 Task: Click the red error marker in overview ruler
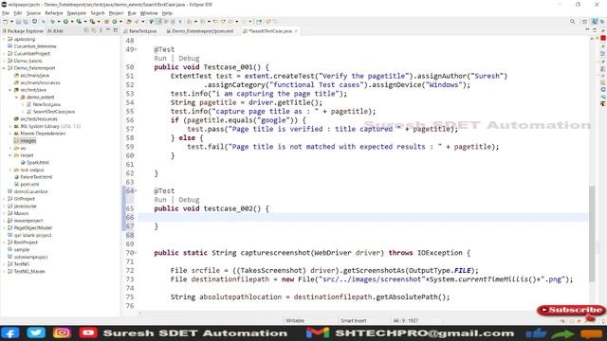coord(603,38)
